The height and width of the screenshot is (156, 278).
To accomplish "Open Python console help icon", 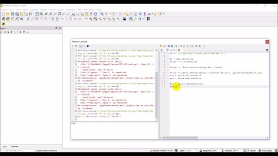I will [88, 46].
